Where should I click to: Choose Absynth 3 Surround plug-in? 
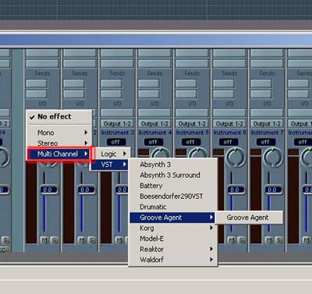pyautogui.click(x=172, y=175)
